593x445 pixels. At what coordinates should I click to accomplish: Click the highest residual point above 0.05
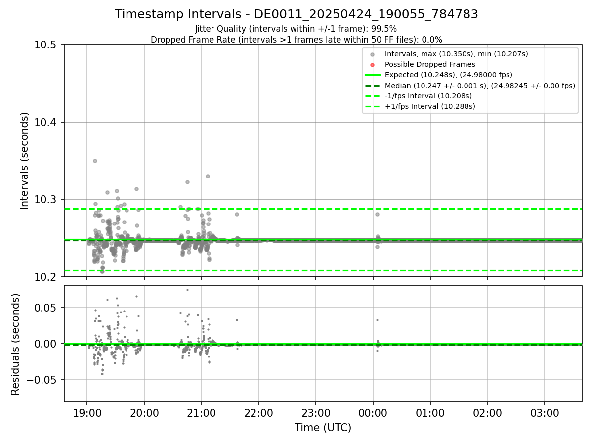187,290
